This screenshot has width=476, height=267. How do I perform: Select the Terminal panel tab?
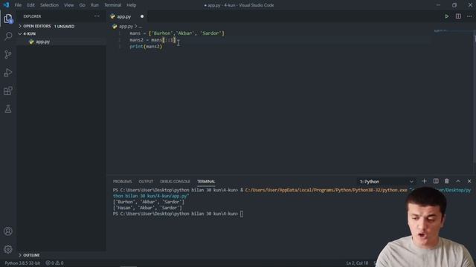pyautogui.click(x=206, y=182)
